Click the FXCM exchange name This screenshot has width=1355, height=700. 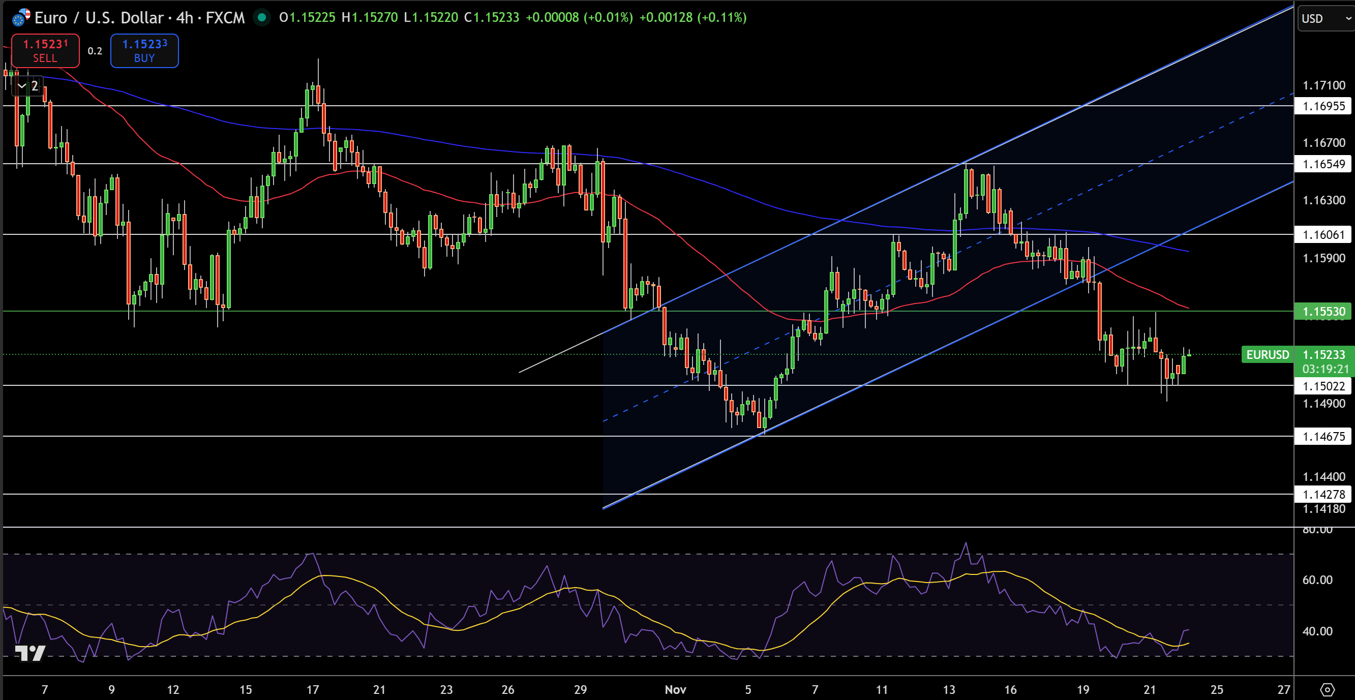coord(226,17)
